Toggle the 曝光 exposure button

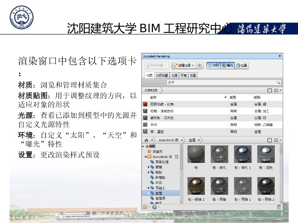[228, 65]
